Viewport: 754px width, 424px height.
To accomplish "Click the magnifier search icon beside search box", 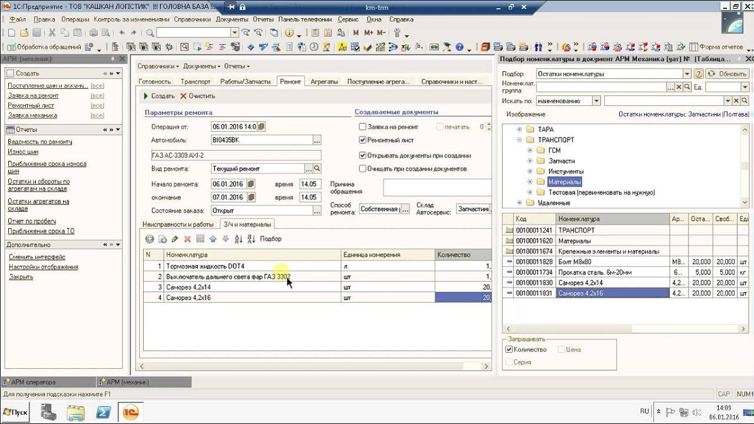I will coord(150,33).
